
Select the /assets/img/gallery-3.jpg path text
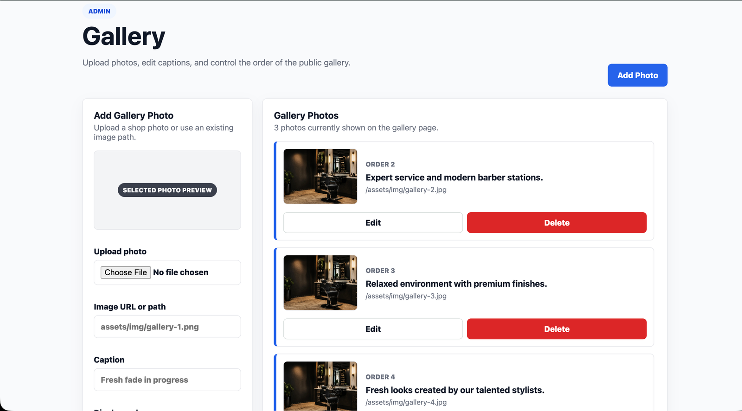coord(406,296)
